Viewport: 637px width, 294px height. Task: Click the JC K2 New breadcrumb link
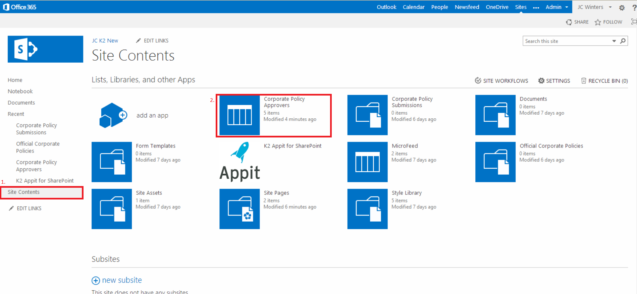point(105,41)
